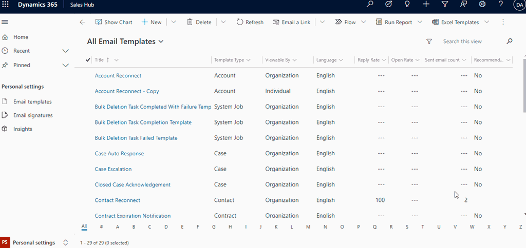Click the search magnifier in top bar
This screenshot has width=526, height=248.
[x=370, y=5]
